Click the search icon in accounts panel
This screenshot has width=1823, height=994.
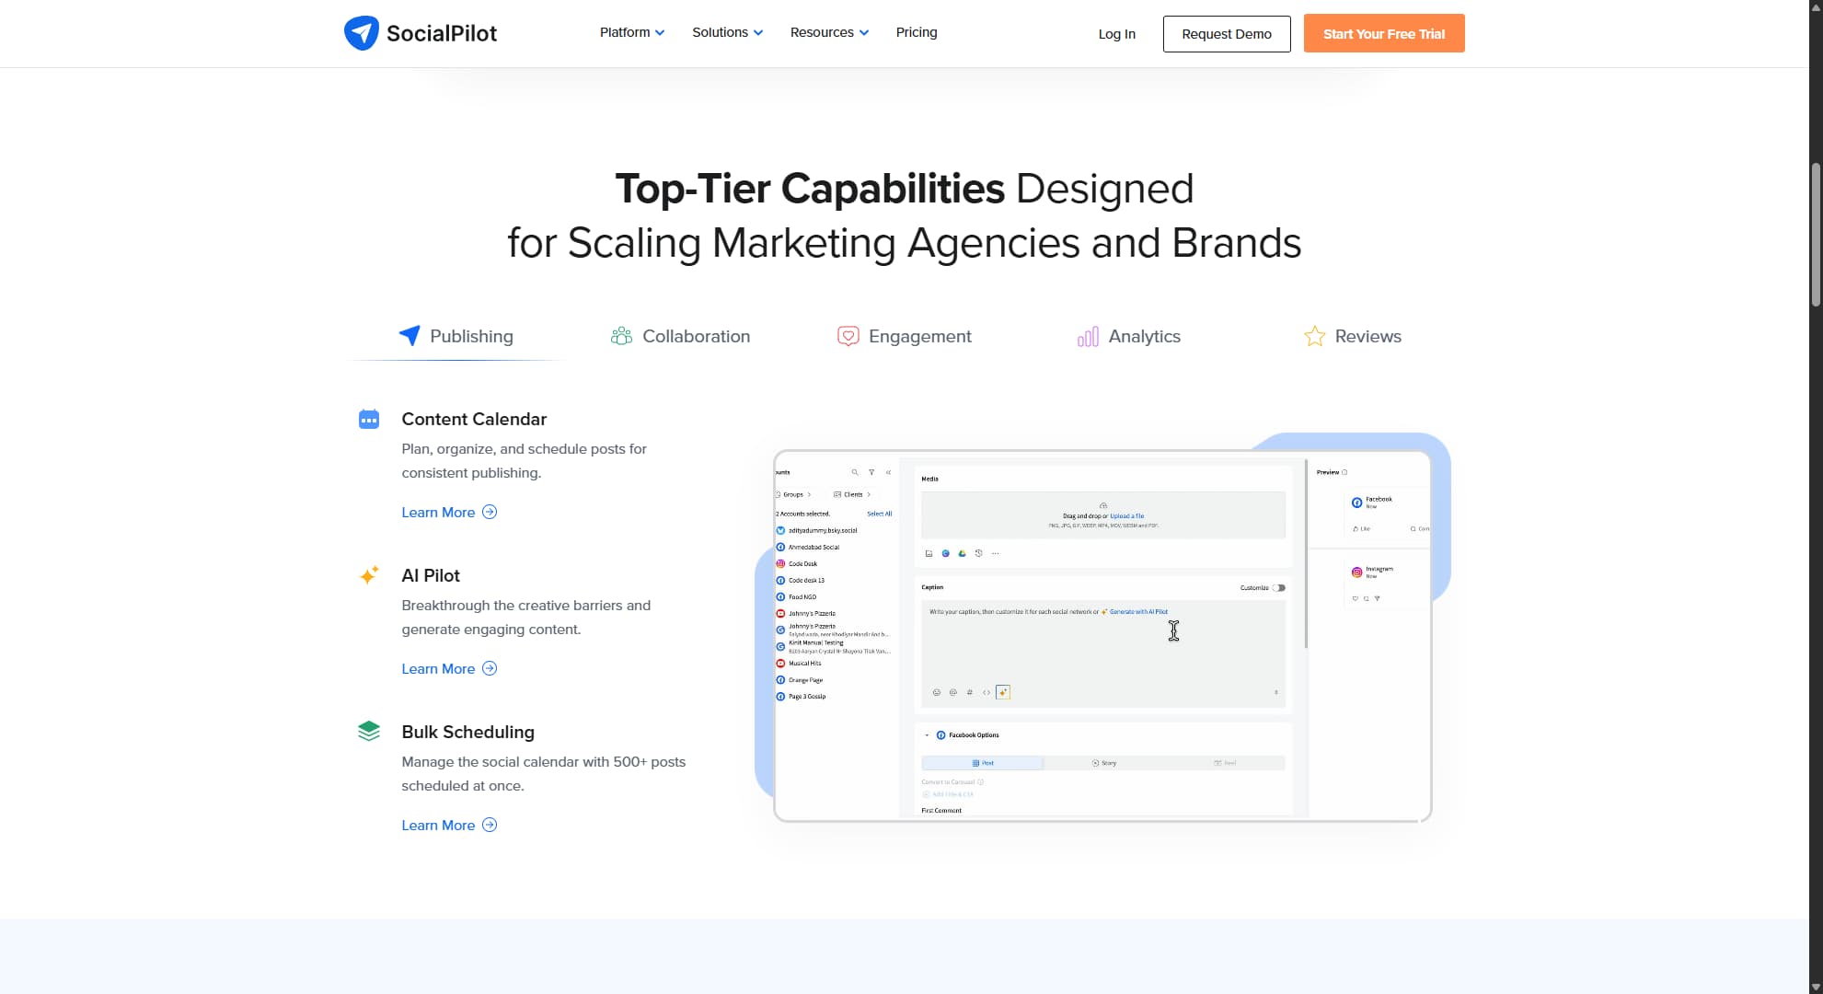coord(856,472)
